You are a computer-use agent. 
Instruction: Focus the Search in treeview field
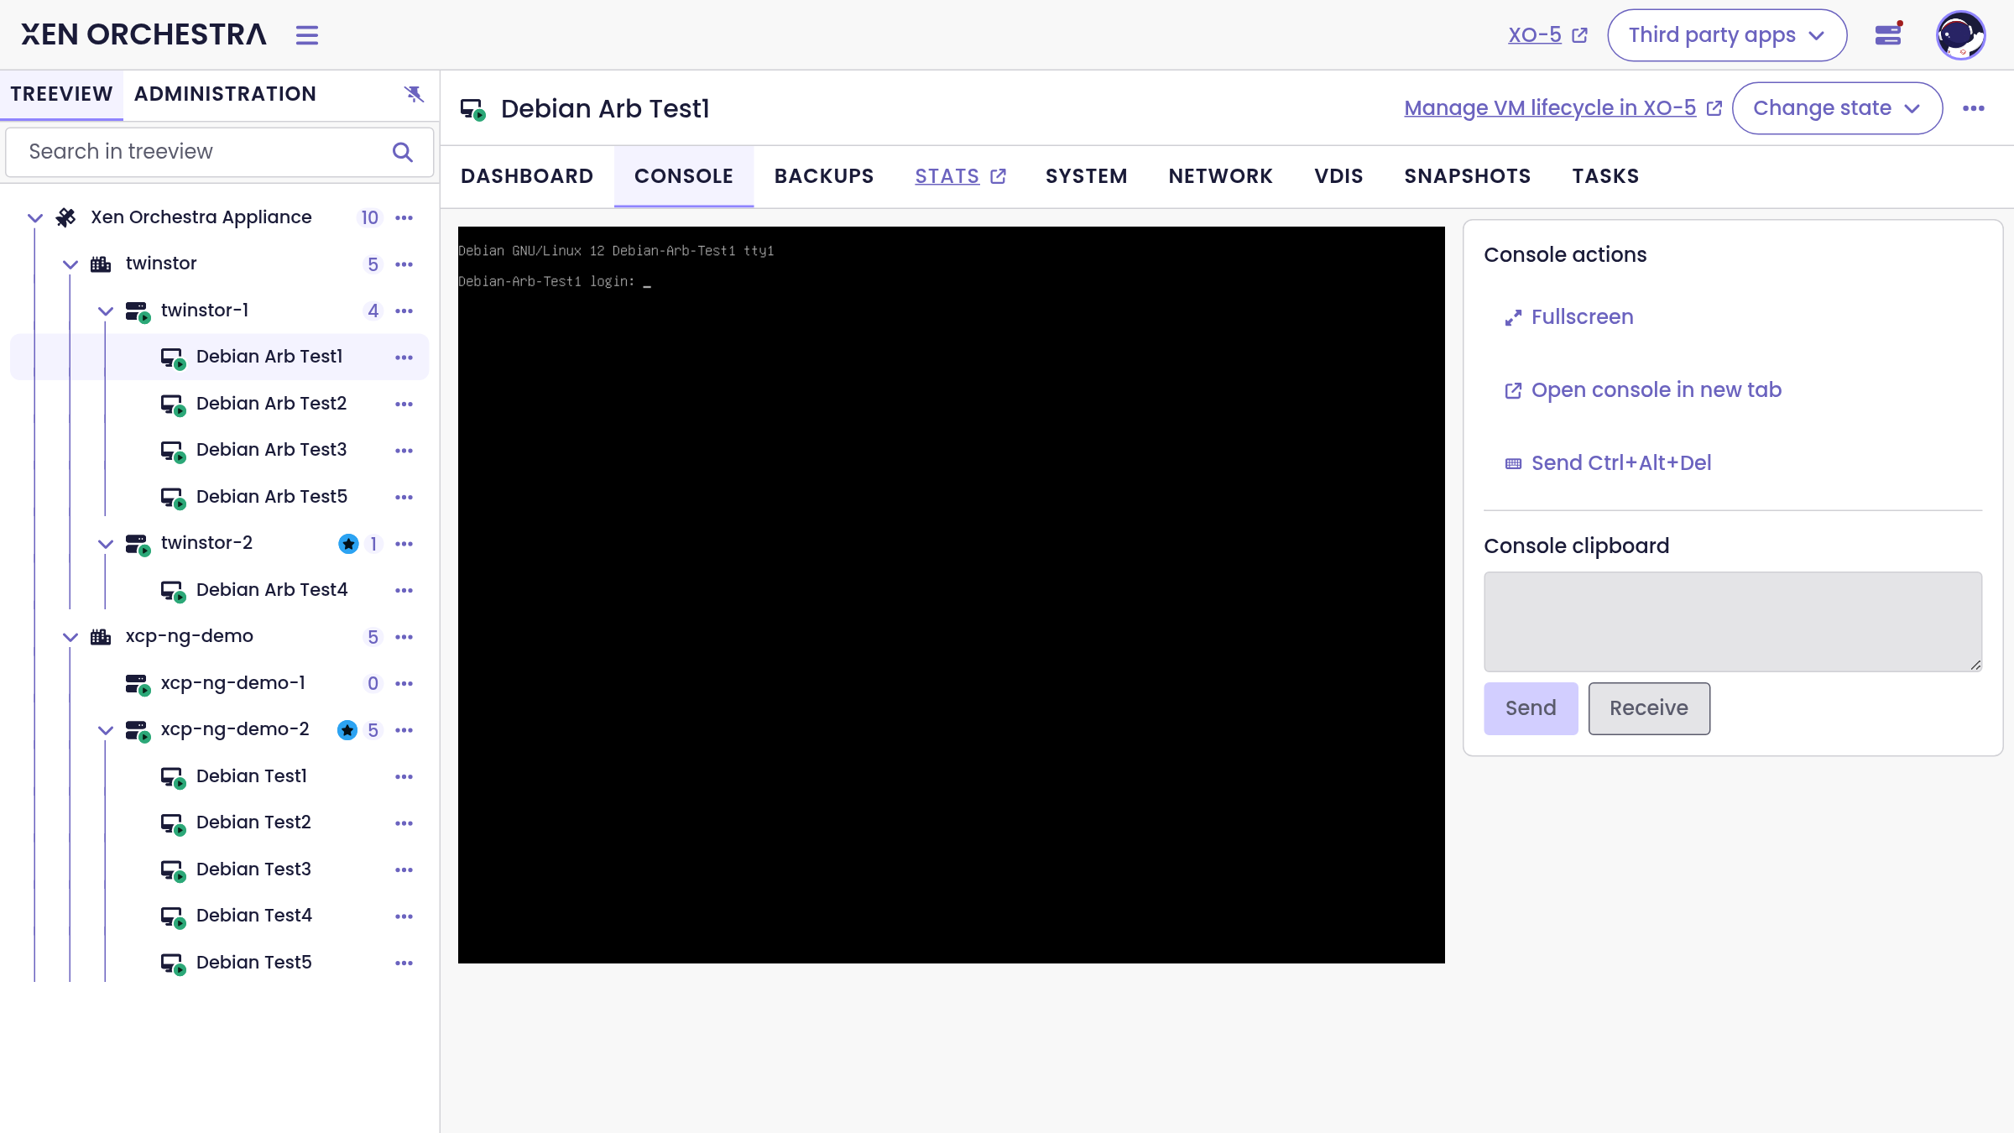point(220,152)
